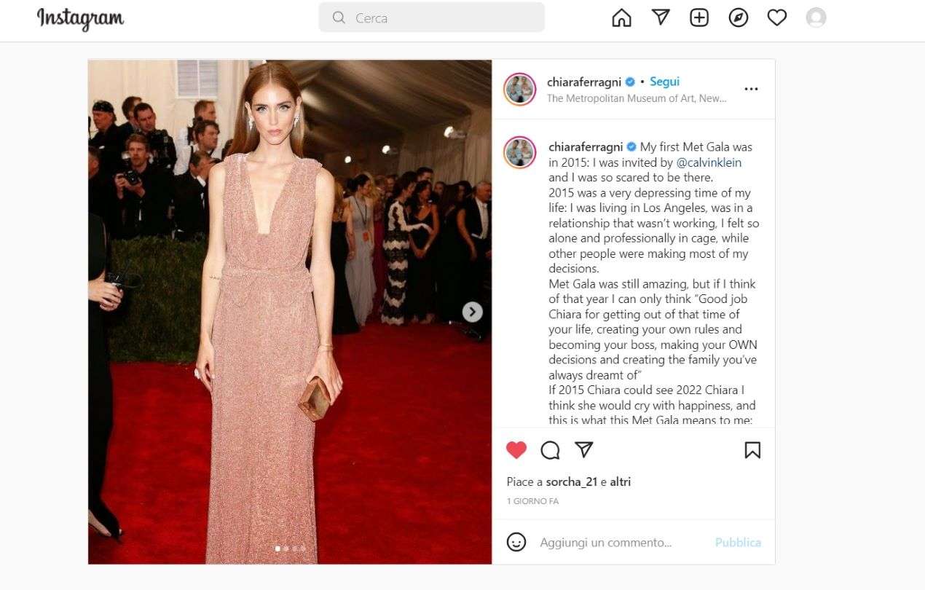The width and height of the screenshot is (925, 590).
Task: Toggle the red like heart on post
Action: click(516, 450)
